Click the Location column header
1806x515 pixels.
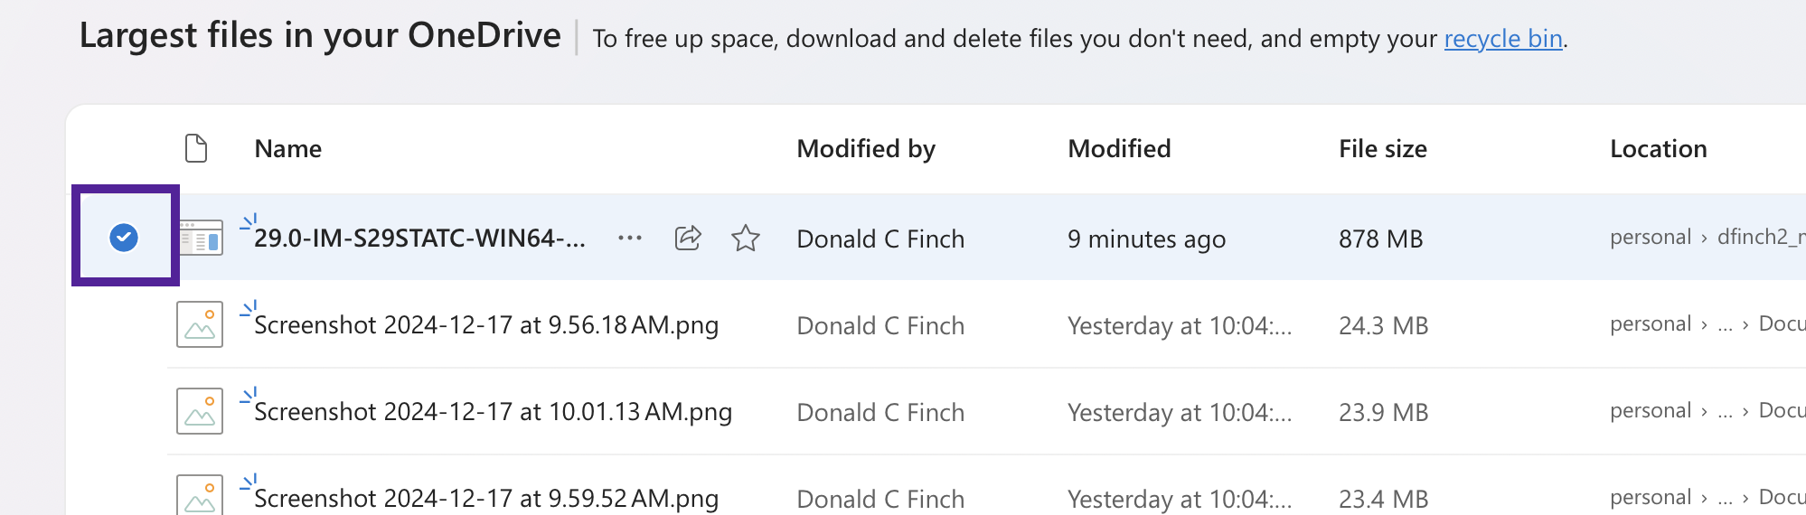click(x=1659, y=148)
